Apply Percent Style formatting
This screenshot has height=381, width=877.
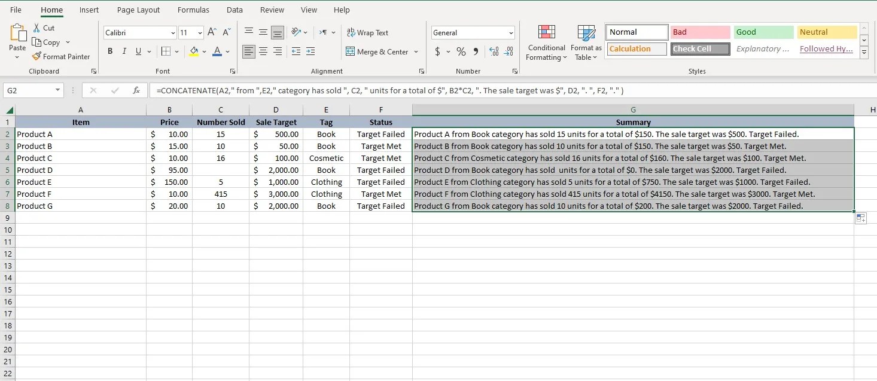pyautogui.click(x=461, y=51)
